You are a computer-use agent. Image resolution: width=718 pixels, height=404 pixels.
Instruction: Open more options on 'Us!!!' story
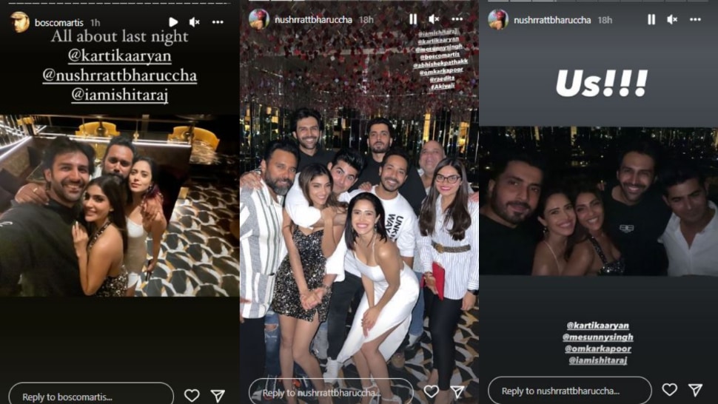[696, 19]
